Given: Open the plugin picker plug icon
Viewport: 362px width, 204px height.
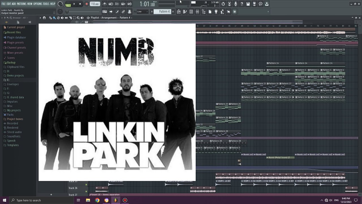Looking at the screenshot, I should coord(216,12).
